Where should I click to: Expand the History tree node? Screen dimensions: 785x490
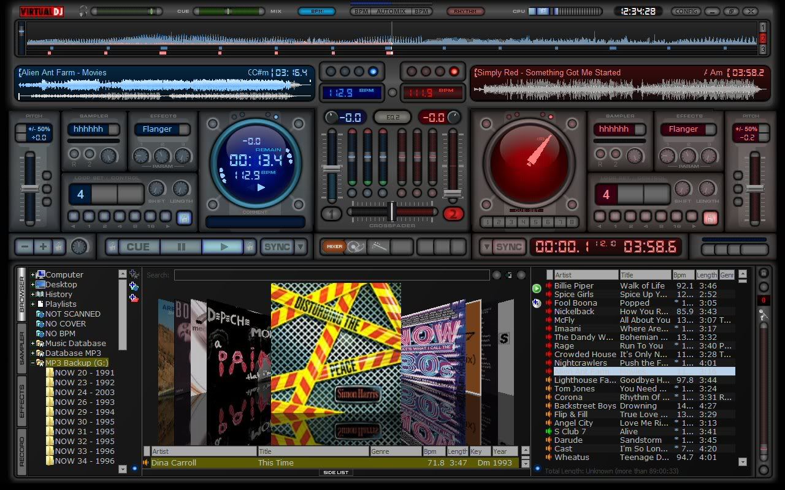click(x=33, y=294)
